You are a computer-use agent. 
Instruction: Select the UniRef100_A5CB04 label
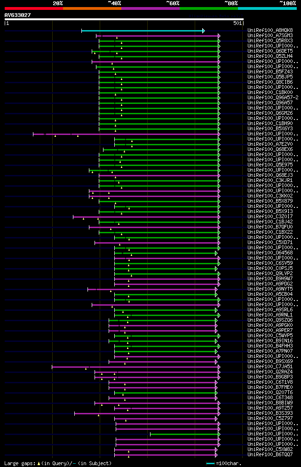(270, 294)
